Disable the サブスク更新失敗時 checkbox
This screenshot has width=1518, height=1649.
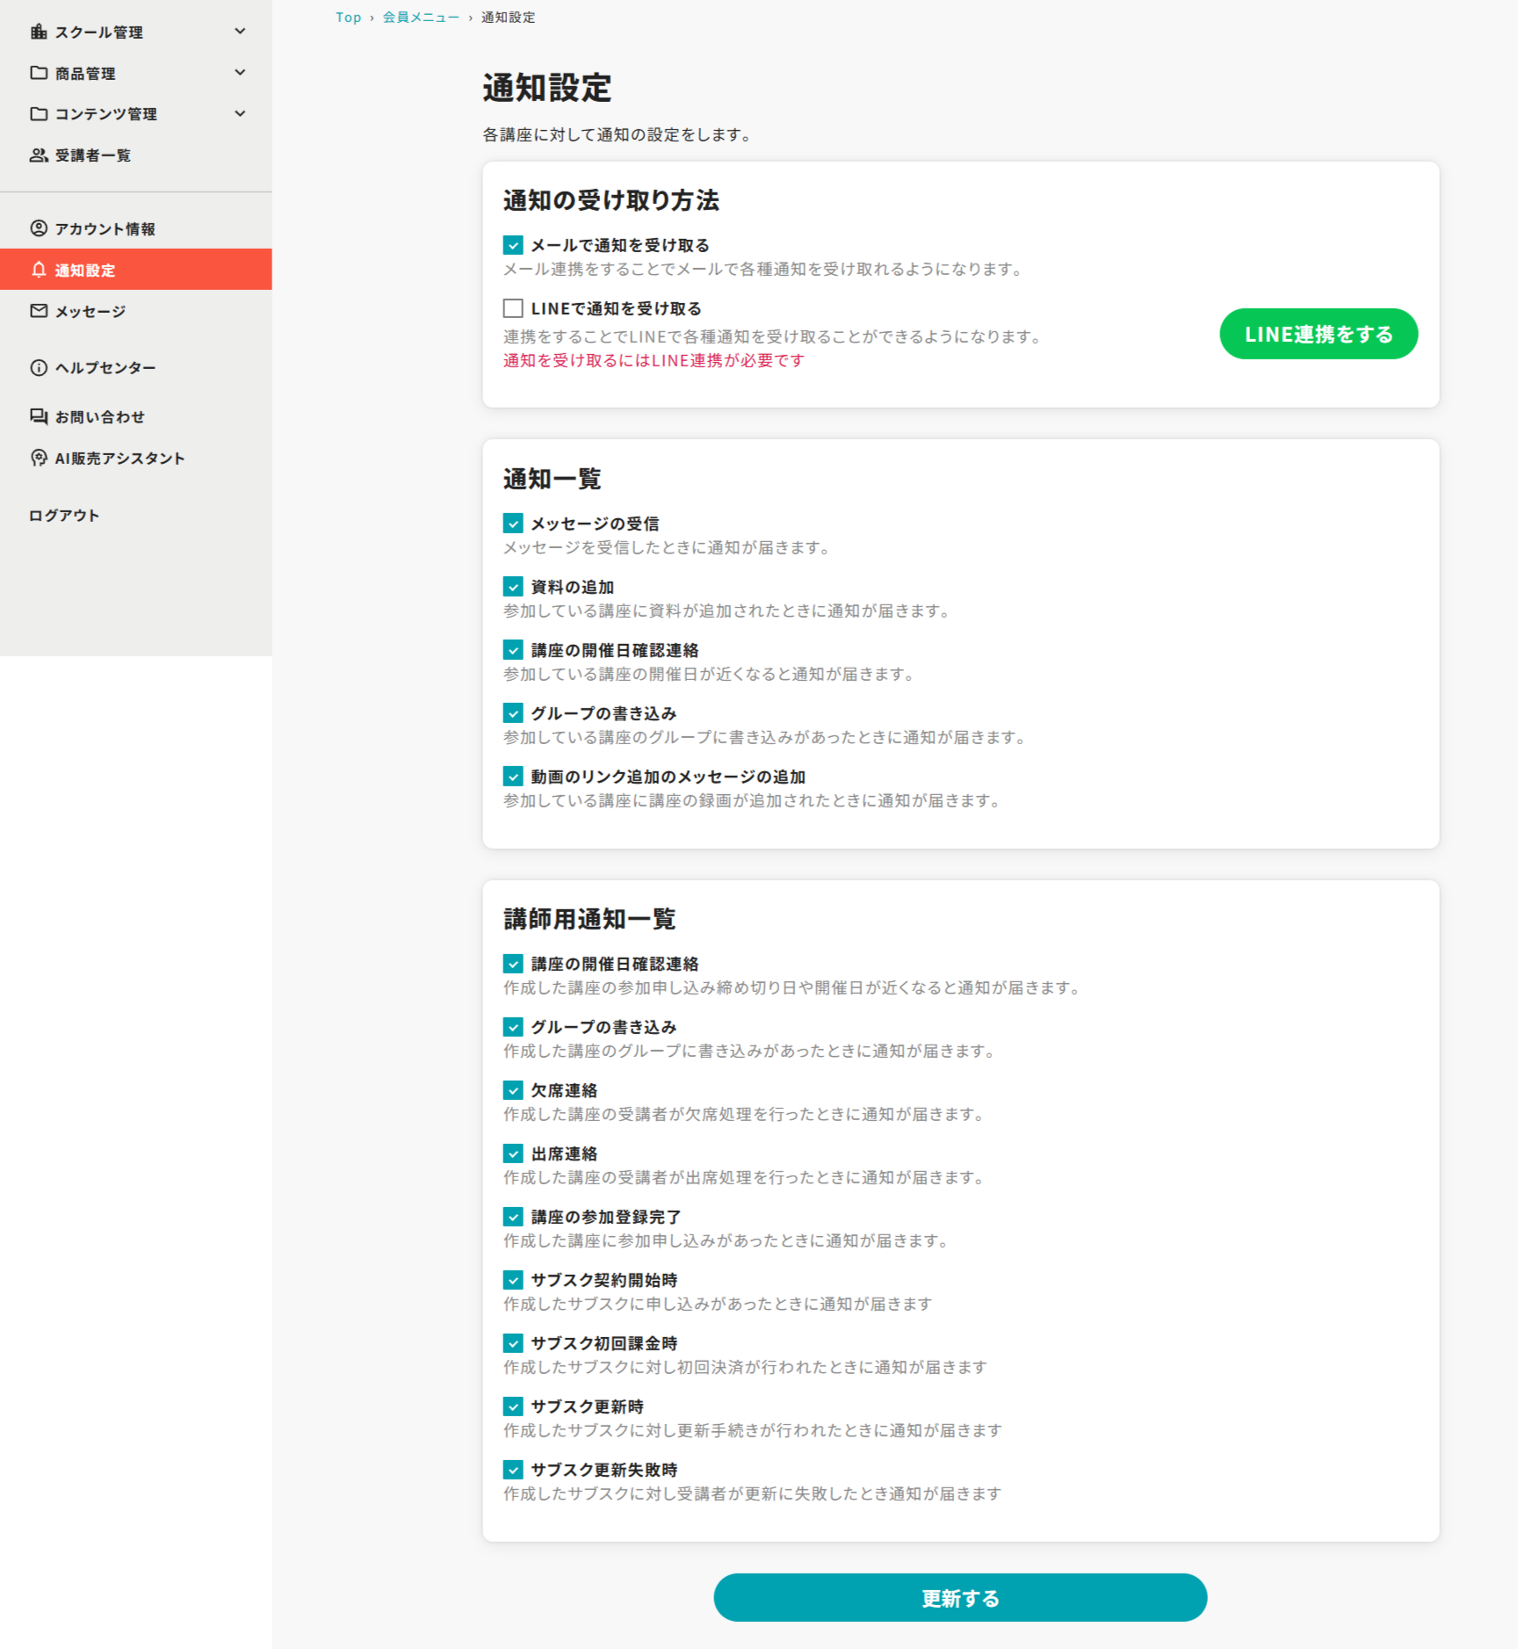tap(513, 1470)
